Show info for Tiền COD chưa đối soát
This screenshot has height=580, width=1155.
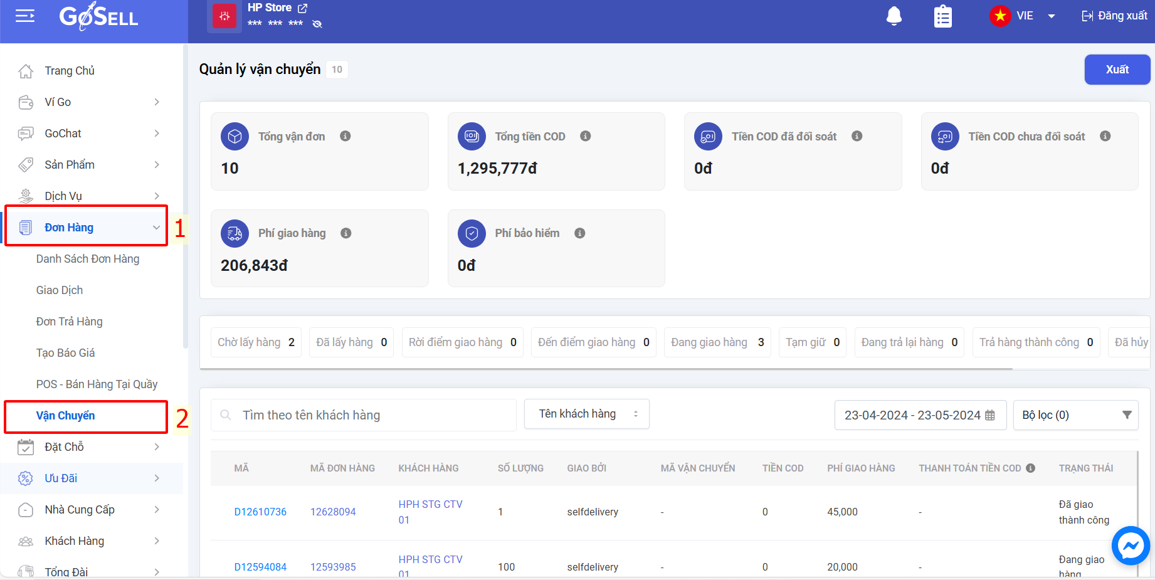pyautogui.click(x=1105, y=136)
